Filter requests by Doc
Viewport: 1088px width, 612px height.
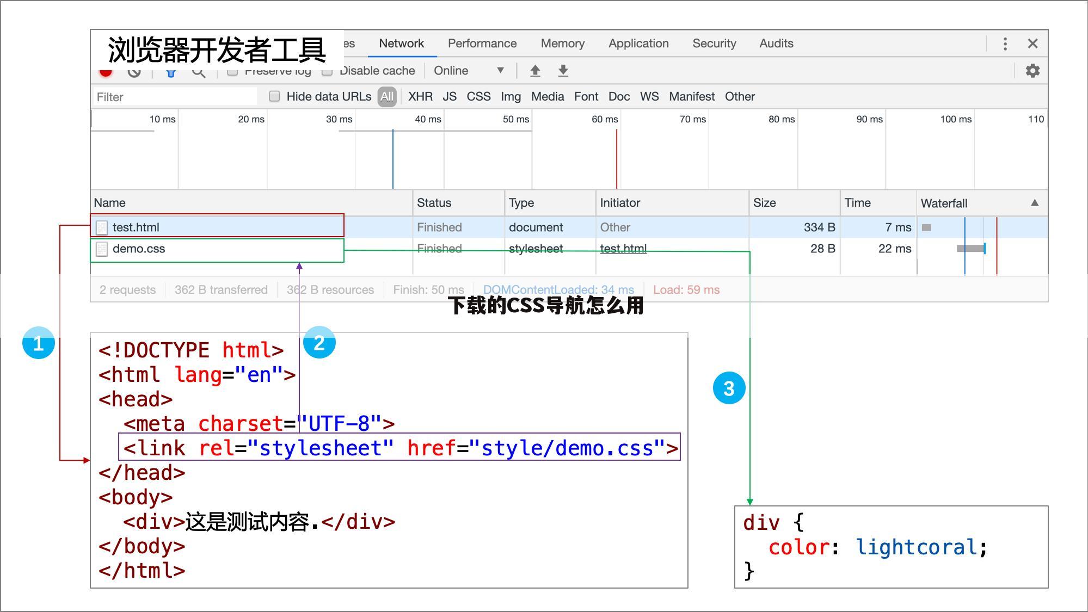[x=619, y=97]
